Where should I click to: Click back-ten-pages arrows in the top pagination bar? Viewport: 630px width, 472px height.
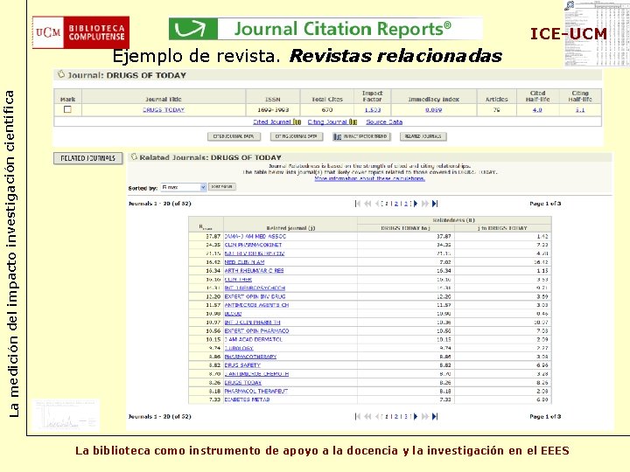367,204
